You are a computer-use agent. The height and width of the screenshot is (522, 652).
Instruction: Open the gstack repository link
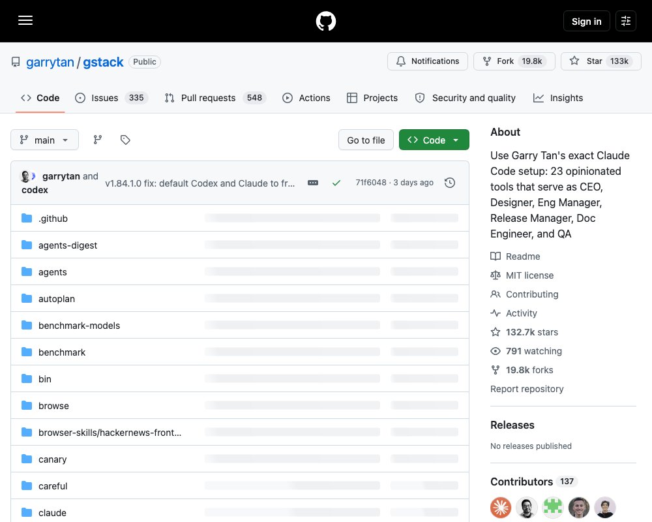[103, 62]
